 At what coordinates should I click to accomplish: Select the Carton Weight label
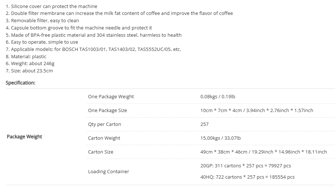click(x=104, y=138)
